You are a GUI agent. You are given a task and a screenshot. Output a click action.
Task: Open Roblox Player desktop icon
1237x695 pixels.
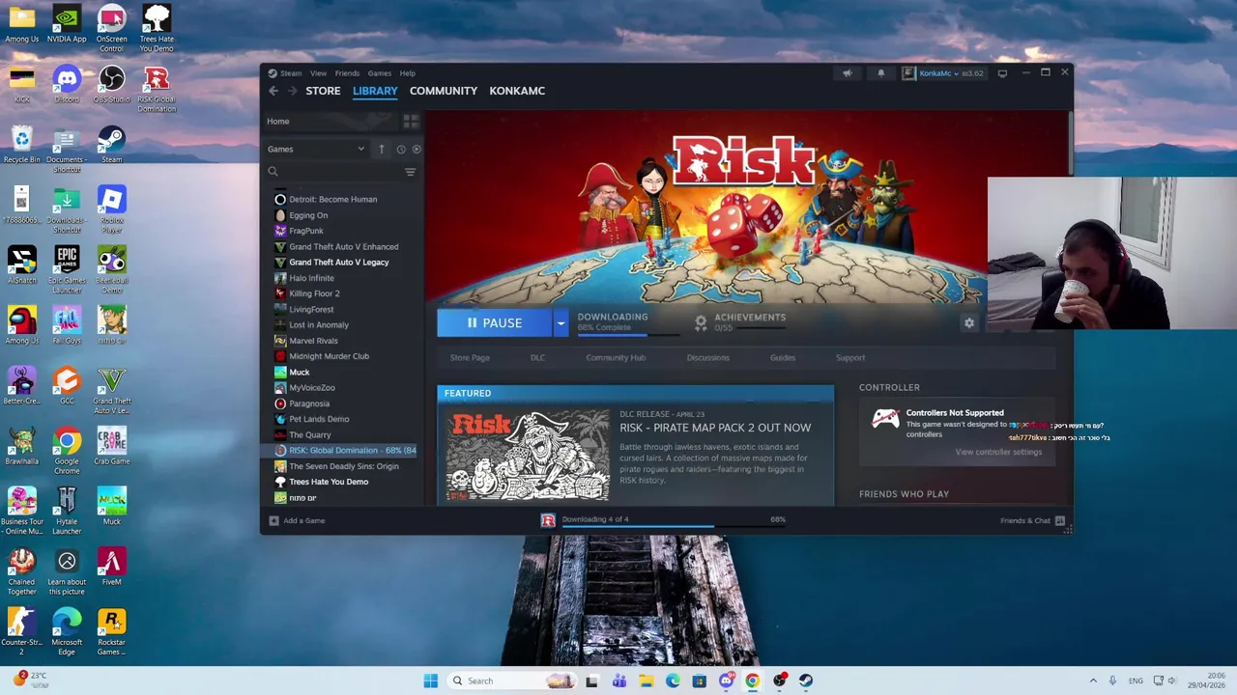(111, 210)
